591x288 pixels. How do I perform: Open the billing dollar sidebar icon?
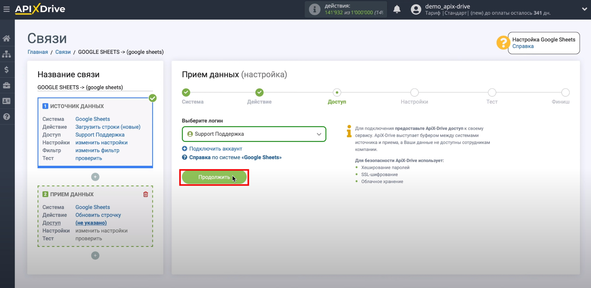click(x=7, y=70)
